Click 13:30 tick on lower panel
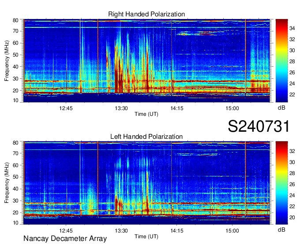This screenshot has width=300, height=244. [x=121, y=231]
